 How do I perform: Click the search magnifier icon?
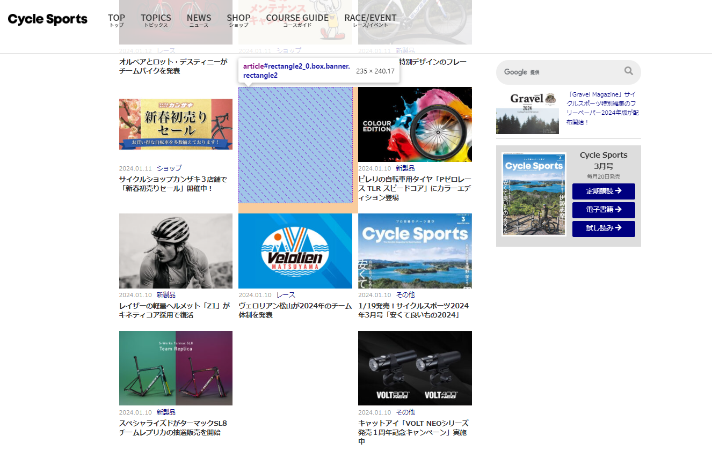(x=628, y=70)
